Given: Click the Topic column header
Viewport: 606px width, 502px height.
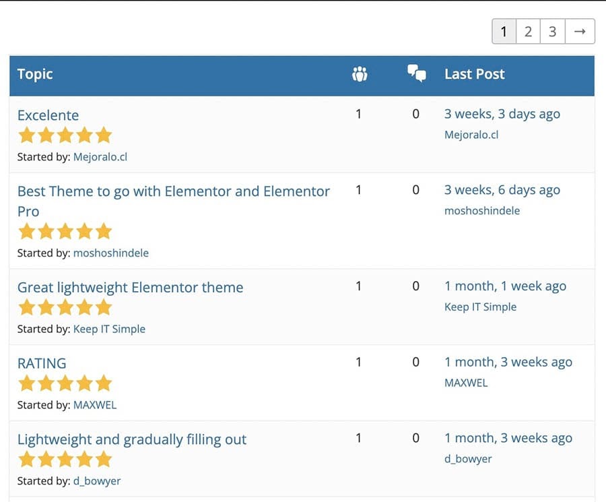Looking at the screenshot, I should (35, 74).
